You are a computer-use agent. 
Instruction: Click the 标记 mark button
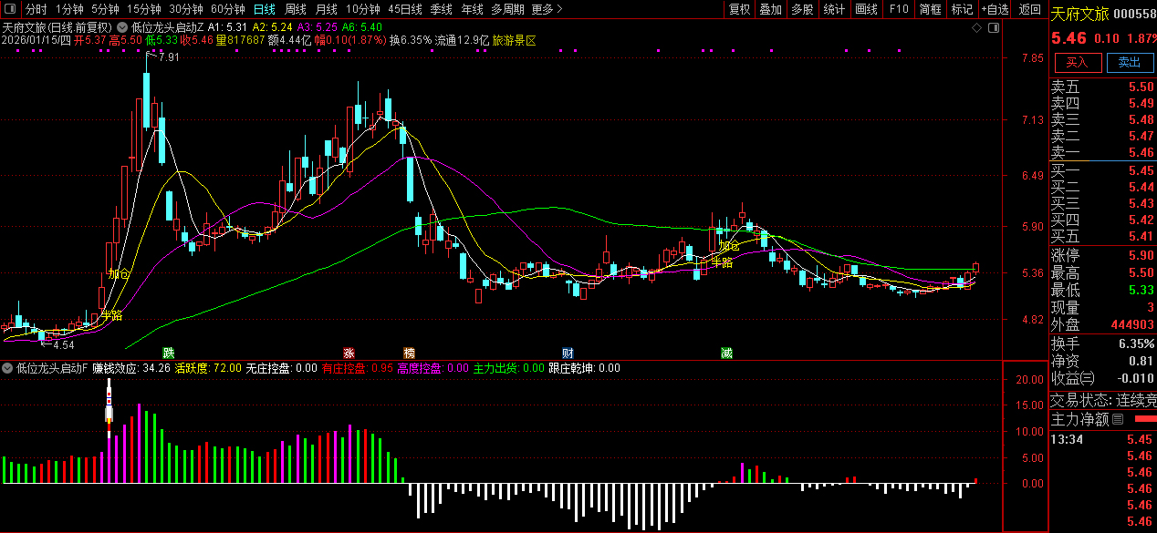pos(962,9)
